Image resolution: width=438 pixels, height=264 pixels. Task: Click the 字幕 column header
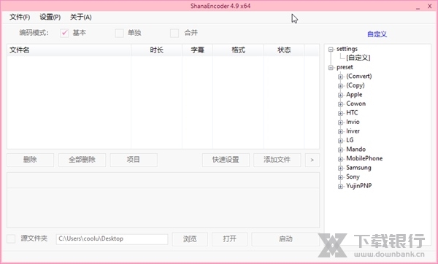click(198, 50)
